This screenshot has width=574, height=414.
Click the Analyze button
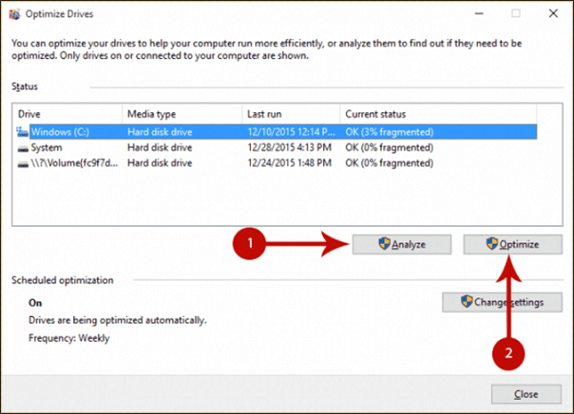(x=402, y=245)
